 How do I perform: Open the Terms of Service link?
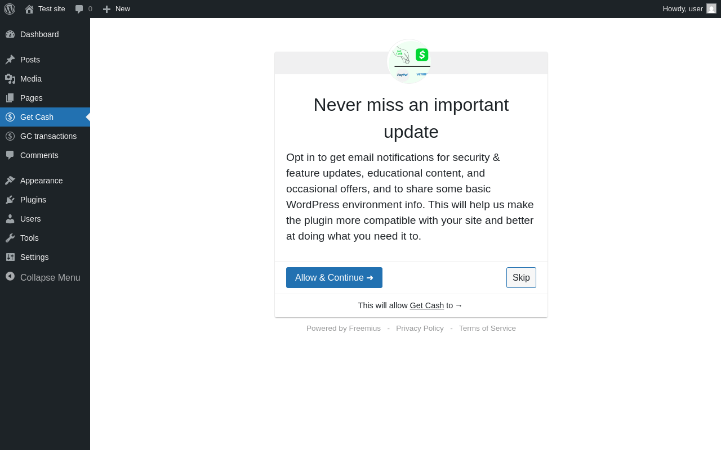tap(487, 328)
